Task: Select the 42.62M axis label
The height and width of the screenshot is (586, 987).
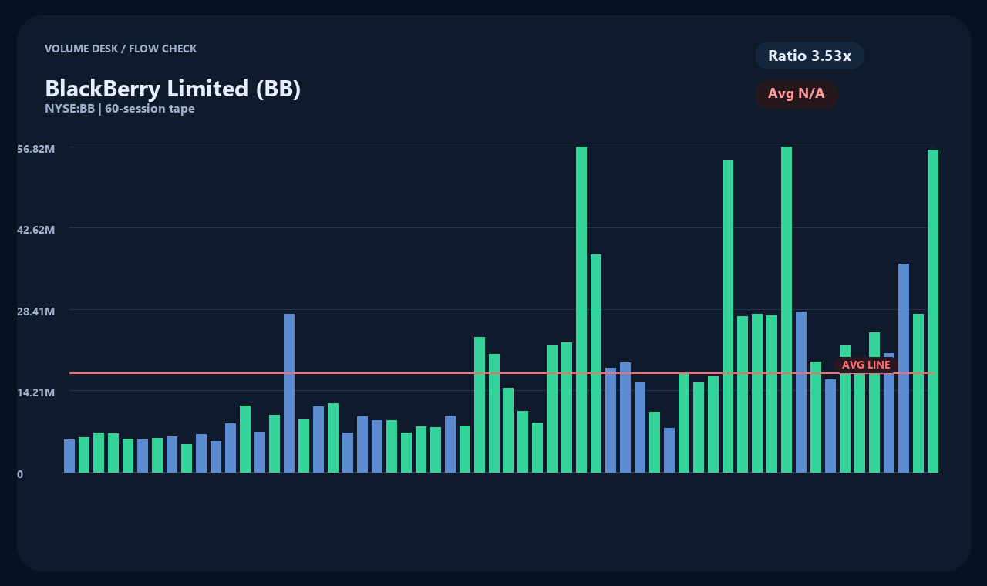Action: click(36, 229)
